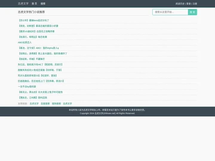Open novel 脱敏失败后何少竟成恋爱脑
This screenshot has width=215, height=161.
[40, 70]
